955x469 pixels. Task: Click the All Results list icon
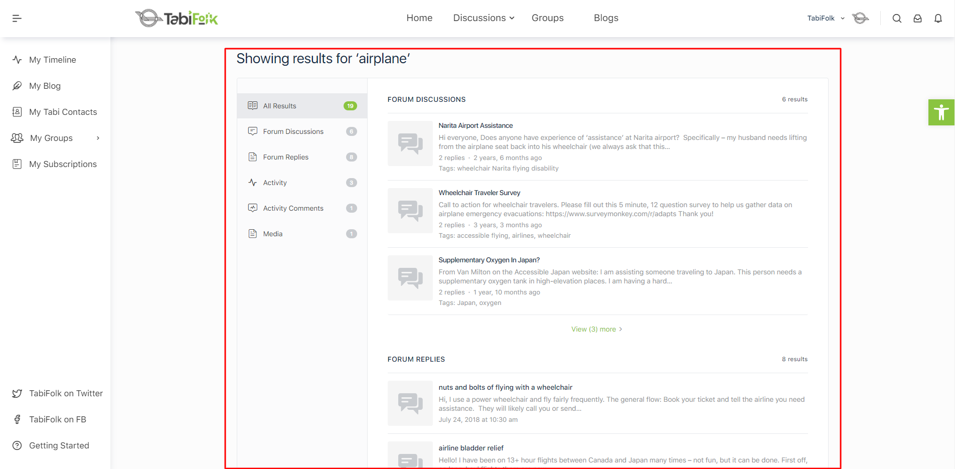253,105
